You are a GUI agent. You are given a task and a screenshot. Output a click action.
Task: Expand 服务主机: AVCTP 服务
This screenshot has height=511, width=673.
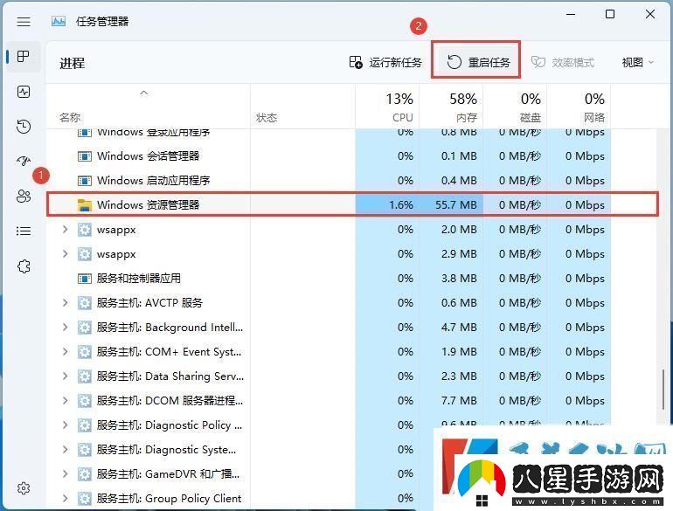click(x=65, y=303)
